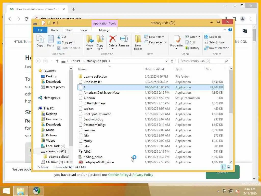Screen dimensions: 261x196
Task: Refresh the stanky usb folder view
Action: coord(172,61)
